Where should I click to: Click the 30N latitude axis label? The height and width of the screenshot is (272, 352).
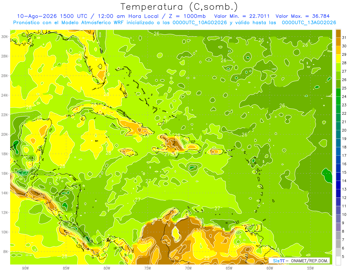(x=5, y=36)
